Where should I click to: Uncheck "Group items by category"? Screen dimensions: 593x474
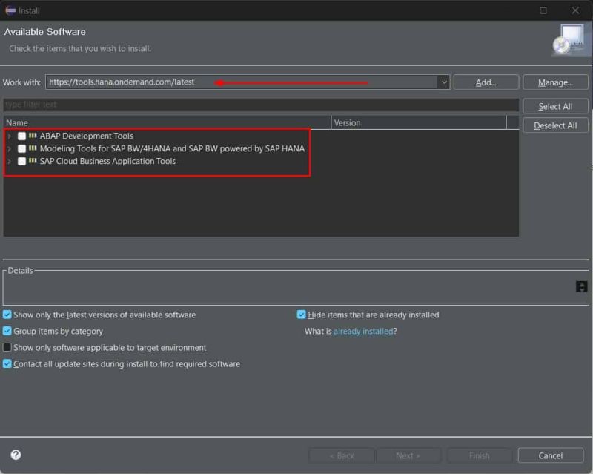[7, 331]
